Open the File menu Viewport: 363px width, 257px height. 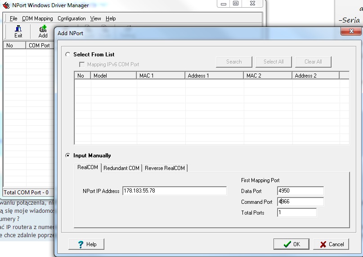click(13, 18)
